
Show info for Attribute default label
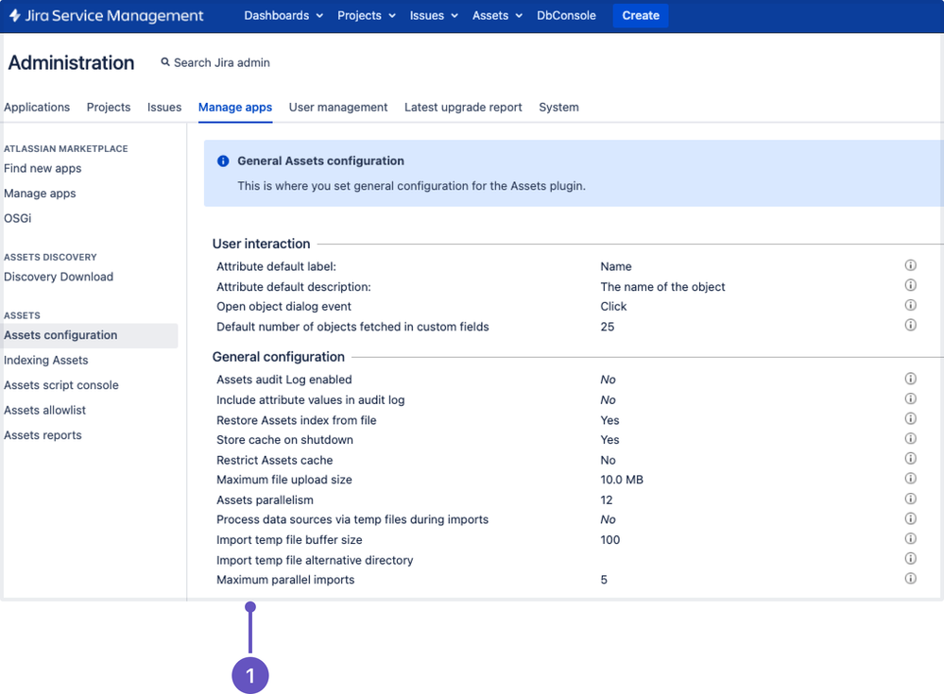pos(910,265)
